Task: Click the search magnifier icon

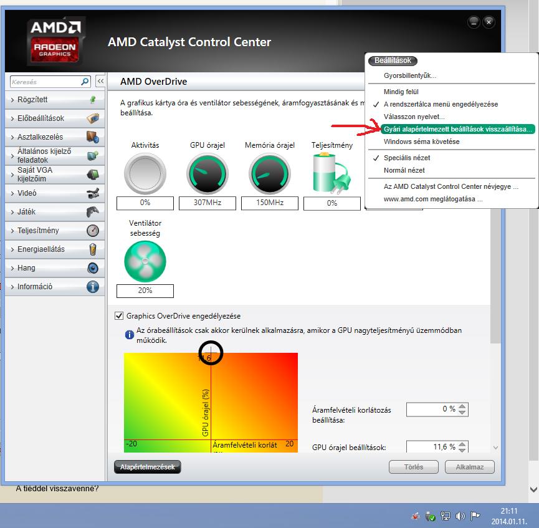Action: click(85, 82)
